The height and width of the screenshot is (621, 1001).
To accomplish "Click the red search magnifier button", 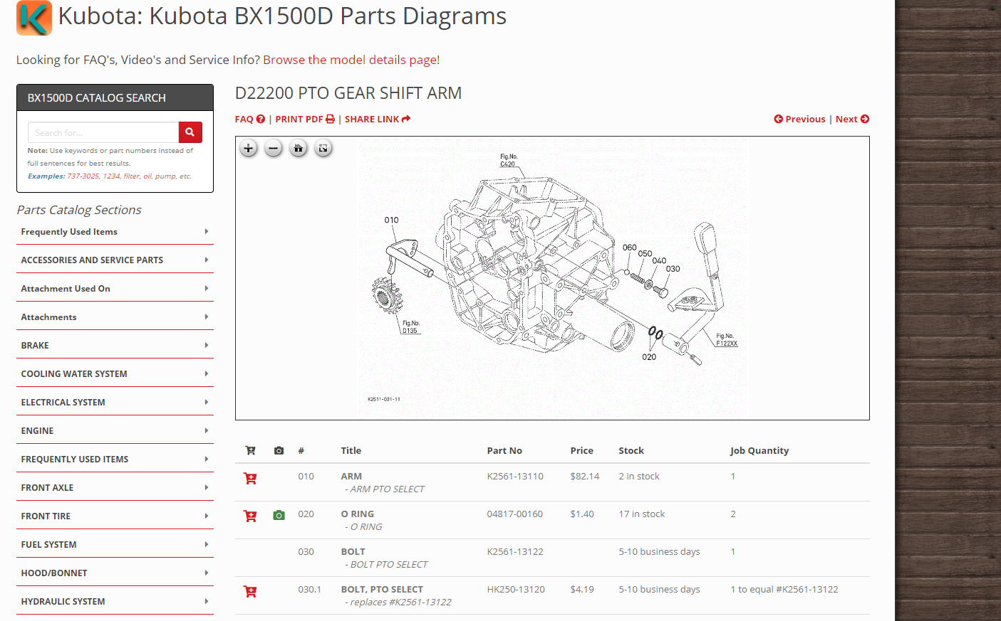I will pyautogui.click(x=190, y=132).
